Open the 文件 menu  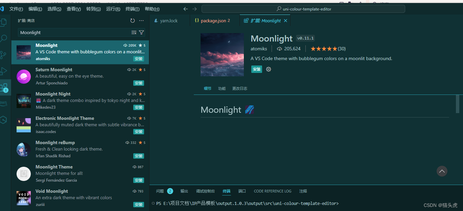click(x=16, y=9)
